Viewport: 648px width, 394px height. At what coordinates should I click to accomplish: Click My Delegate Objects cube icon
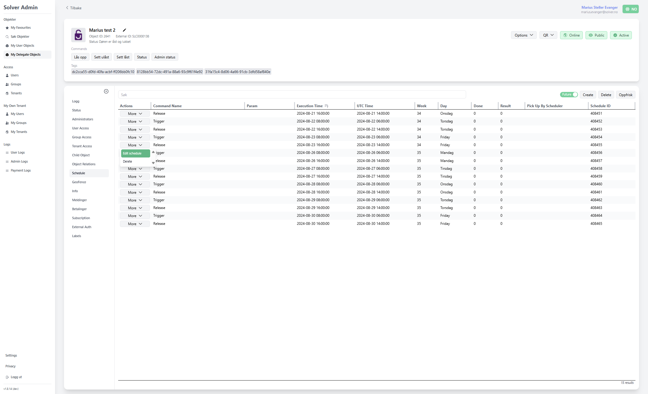click(x=7, y=55)
